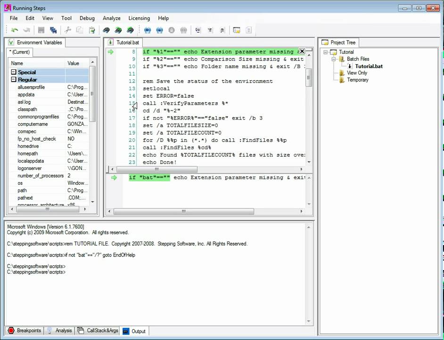Click the green Undo arrow icon
The image size is (444, 340).
click(15, 30)
